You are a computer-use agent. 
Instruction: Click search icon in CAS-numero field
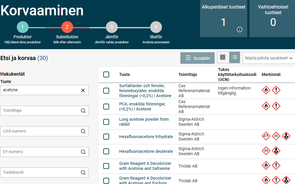click(83, 131)
